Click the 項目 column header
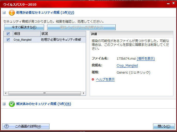Image resolution: width=177 pixels, height=132 pixels. pyautogui.click(x=27, y=34)
